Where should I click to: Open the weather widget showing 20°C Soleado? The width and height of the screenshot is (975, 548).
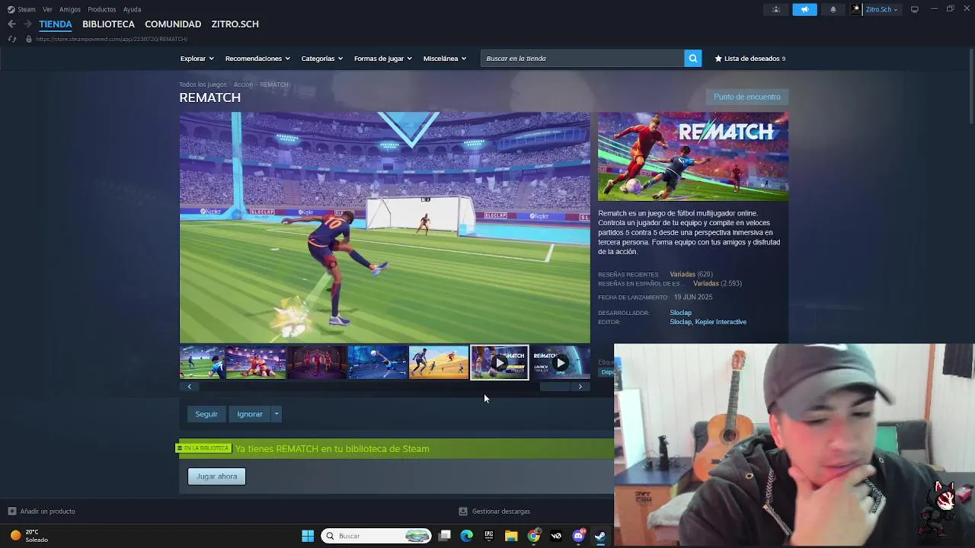29,536
